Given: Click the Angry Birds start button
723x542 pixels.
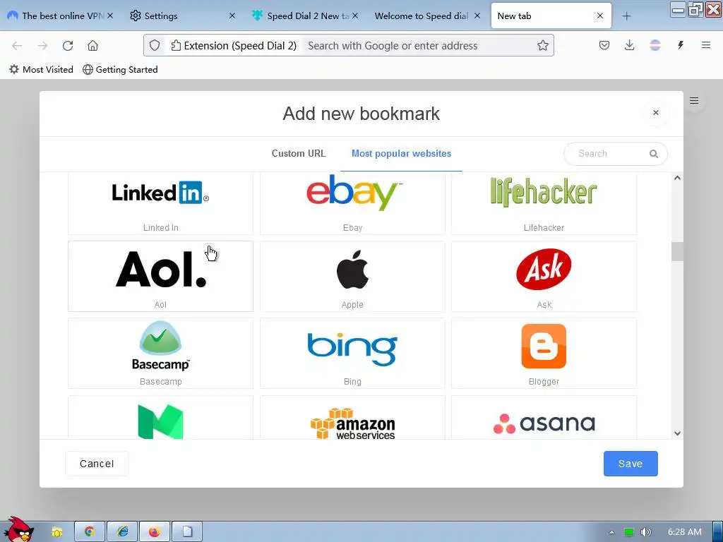Looking at the screenshot, I should 18,530.
